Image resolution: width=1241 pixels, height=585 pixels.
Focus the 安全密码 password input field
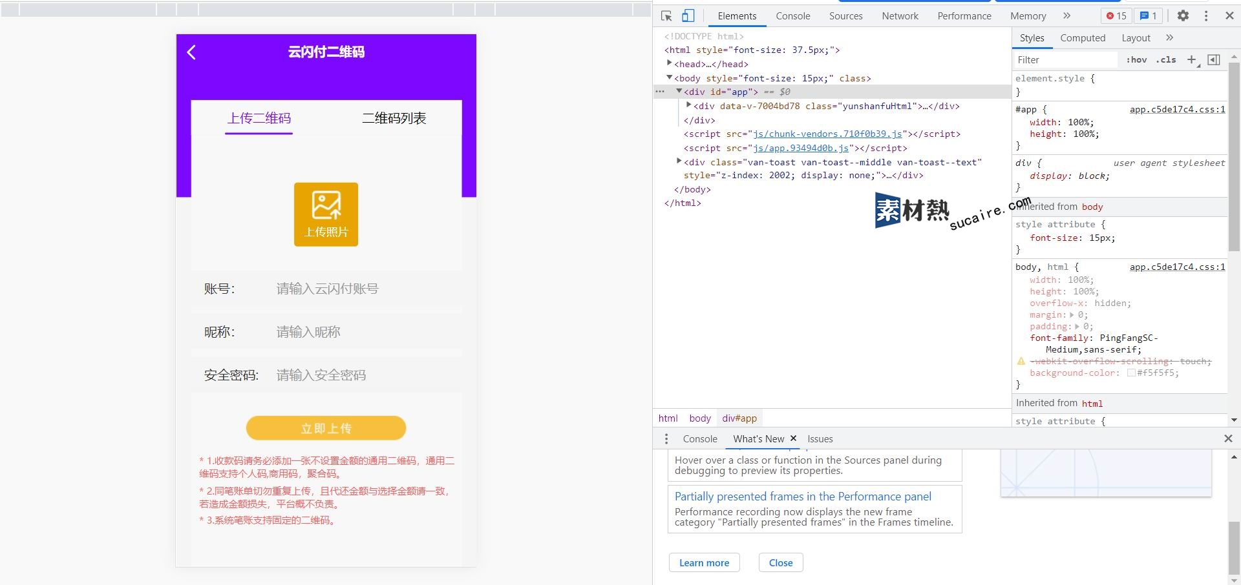tap(365, 375)
